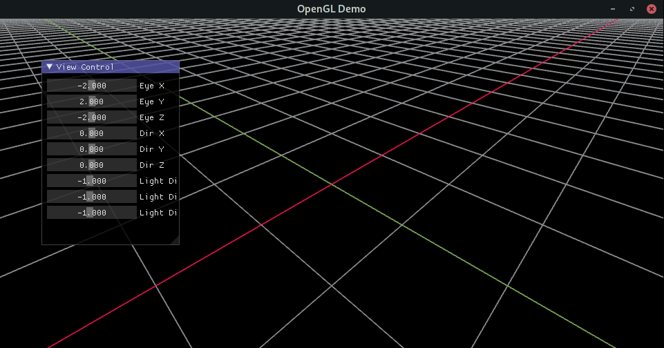This screenshot has width=664, height=348.
Task: Click the Dir Y slider field
Action: pyautogui.click(x=92, y=149)
